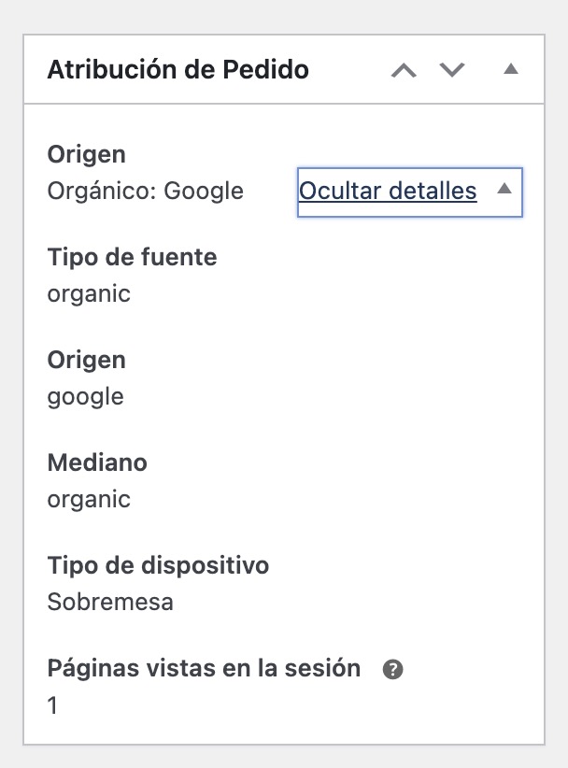
Task: Click the organic value under Tipo de fuente
Action: pyautogui.click(x=85, y=293)
